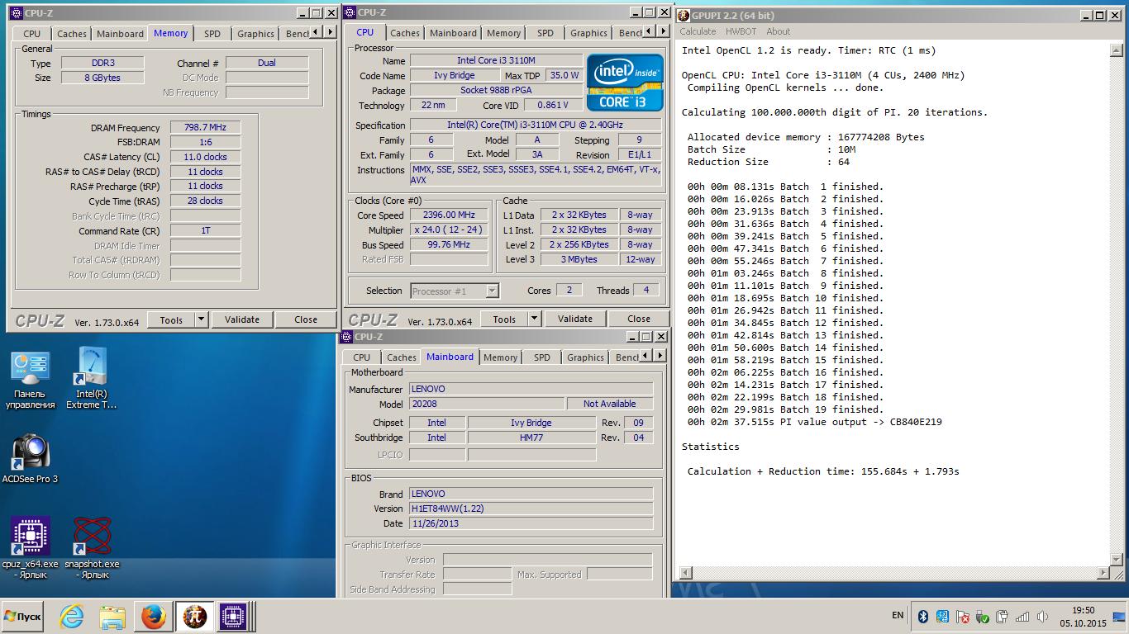Image resolution: width=1129 pixels, height=634 pixels.
Task: Click the CPU-Z Memory window title icon
Action: (17, 12)
